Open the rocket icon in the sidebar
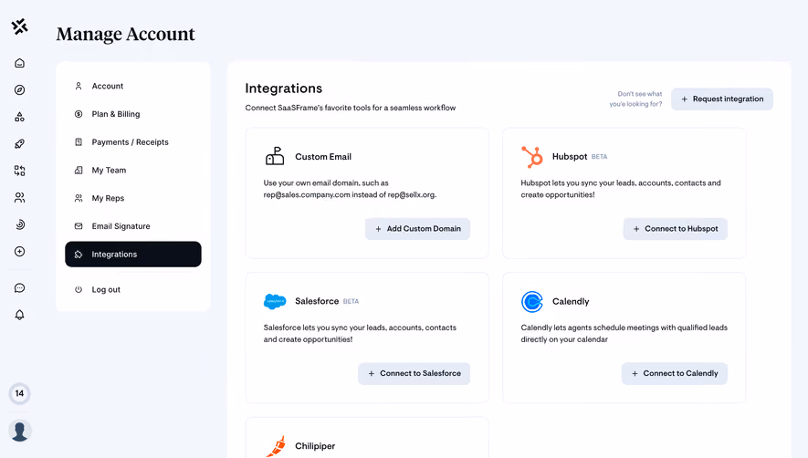Image resolution: width=808 pixels, height=458 pixels. tap(19, 144)
